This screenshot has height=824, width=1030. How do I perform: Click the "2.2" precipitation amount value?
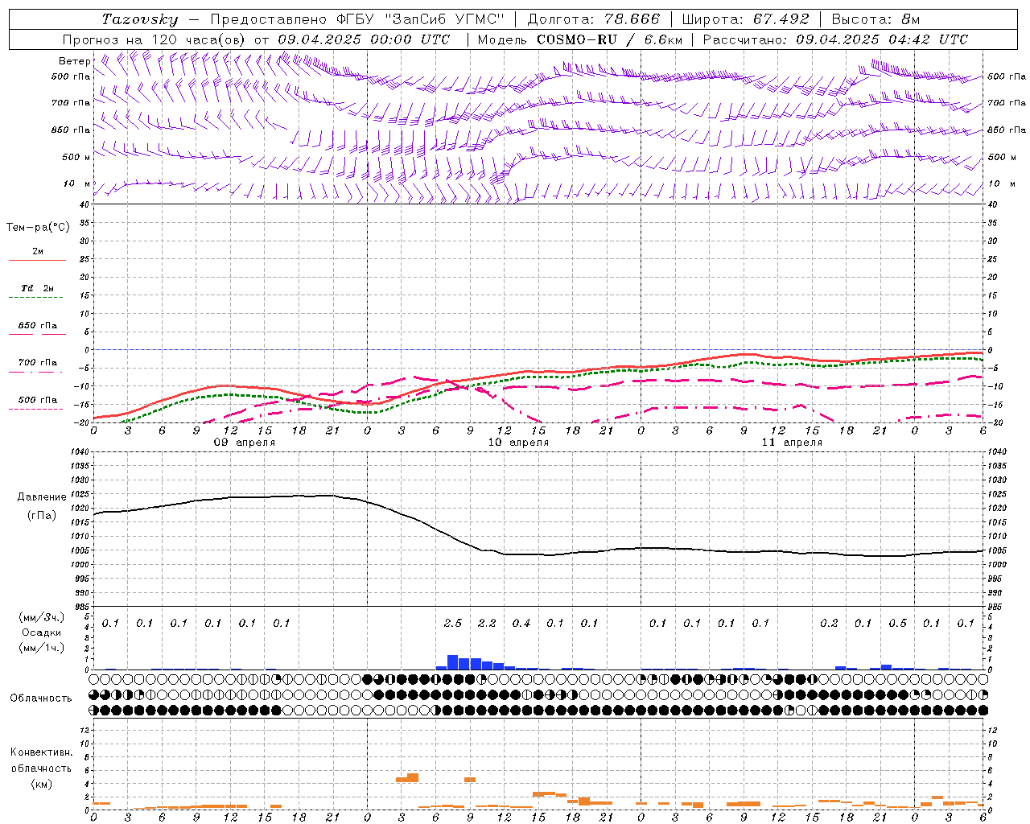click(487, 623)
